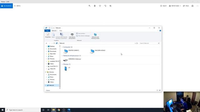Click the up-one-level arrow in Explorer
200x112 pixels.
pos(54,43)
